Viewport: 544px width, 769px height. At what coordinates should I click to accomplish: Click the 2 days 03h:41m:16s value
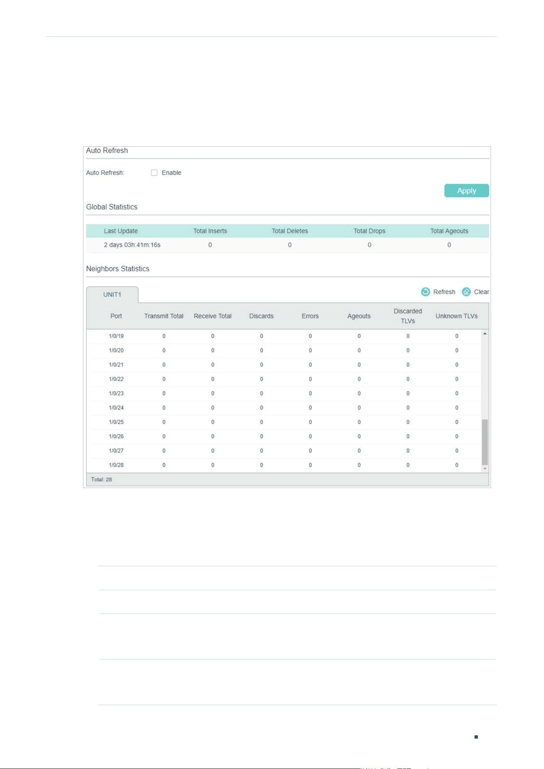point(132,245)
